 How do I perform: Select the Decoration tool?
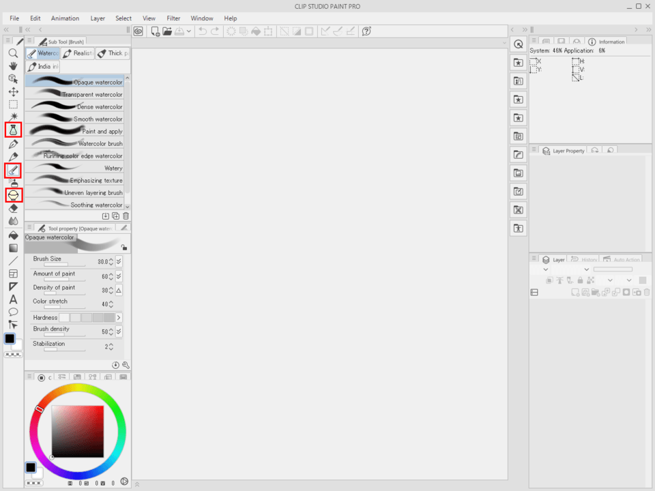tap(13, 195)
